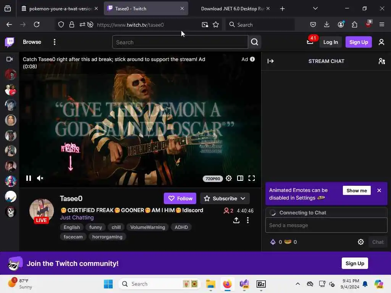Follow the Tasee0 channel

(180, 198)
